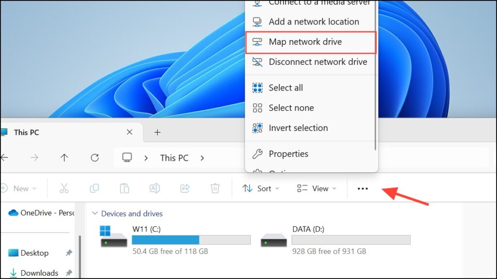Click the Paste clipboard icon

click(124, 188)
